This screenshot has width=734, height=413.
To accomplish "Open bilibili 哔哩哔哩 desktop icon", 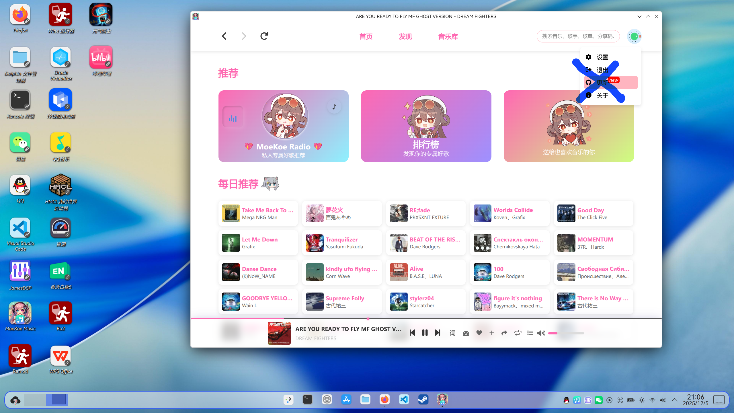I will click(101, 61).
